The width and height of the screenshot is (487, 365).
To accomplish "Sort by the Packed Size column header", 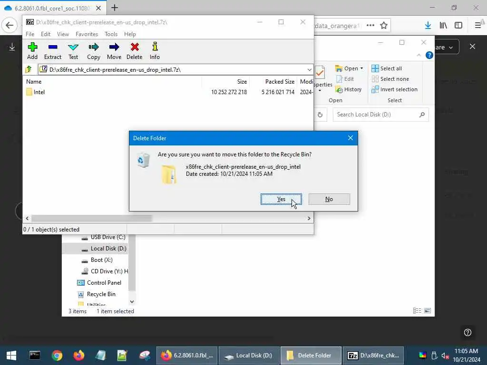I will 280,82.
